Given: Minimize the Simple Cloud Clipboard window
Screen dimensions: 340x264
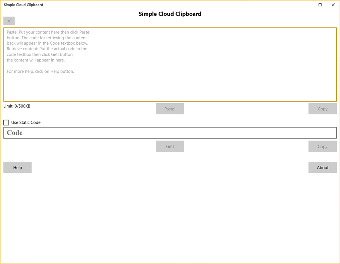Looking at the screenshot, I should coord(307,5).
